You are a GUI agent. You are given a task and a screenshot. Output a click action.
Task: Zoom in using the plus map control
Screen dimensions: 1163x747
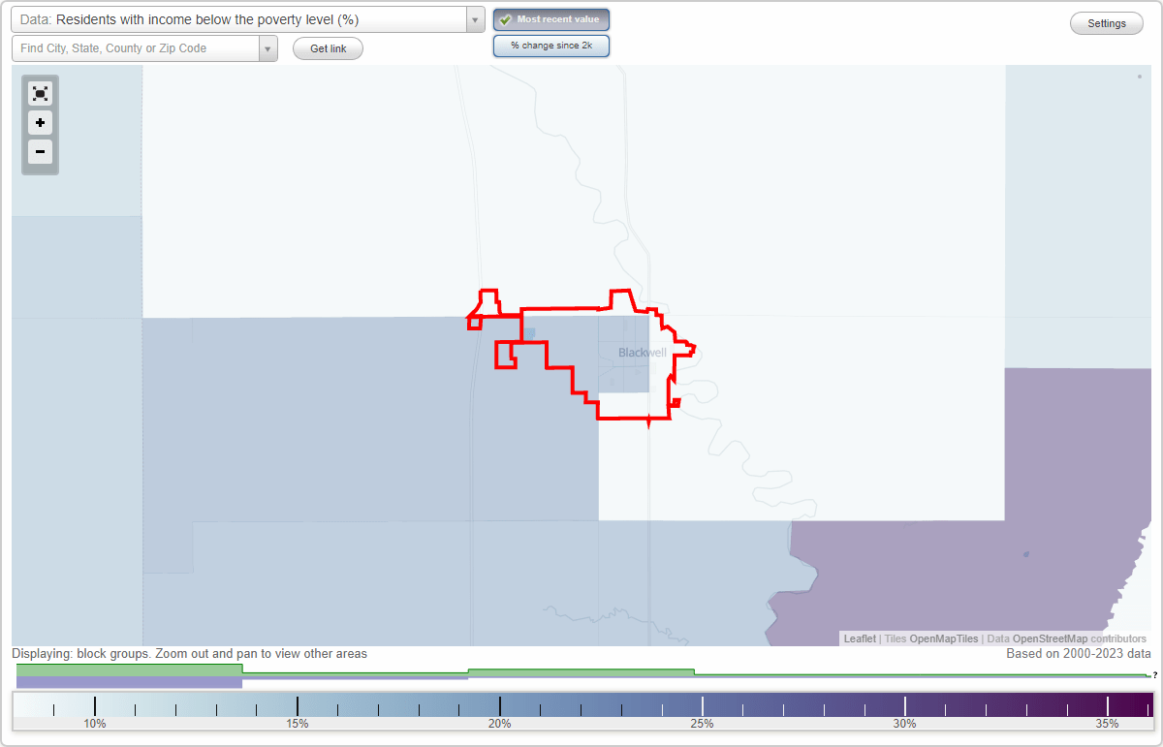point(40,123)
